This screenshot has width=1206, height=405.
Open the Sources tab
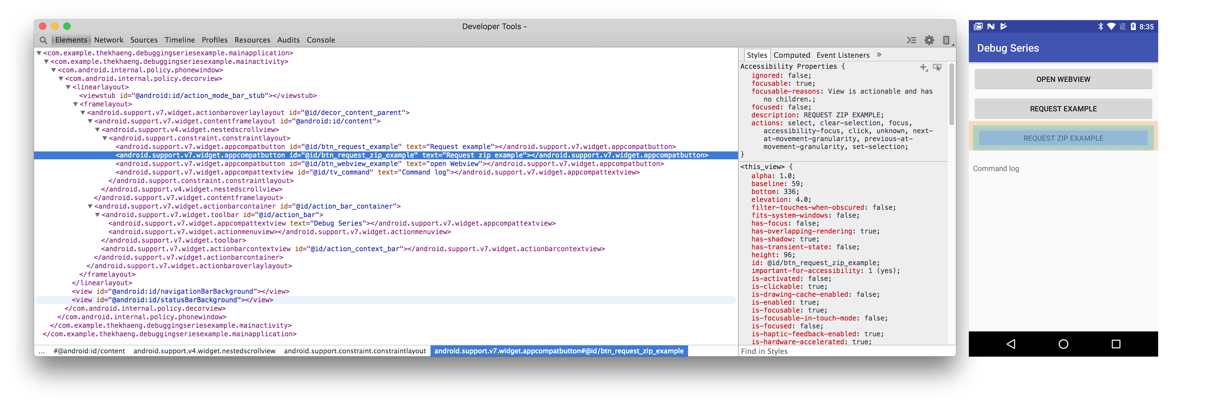(144, 40)
